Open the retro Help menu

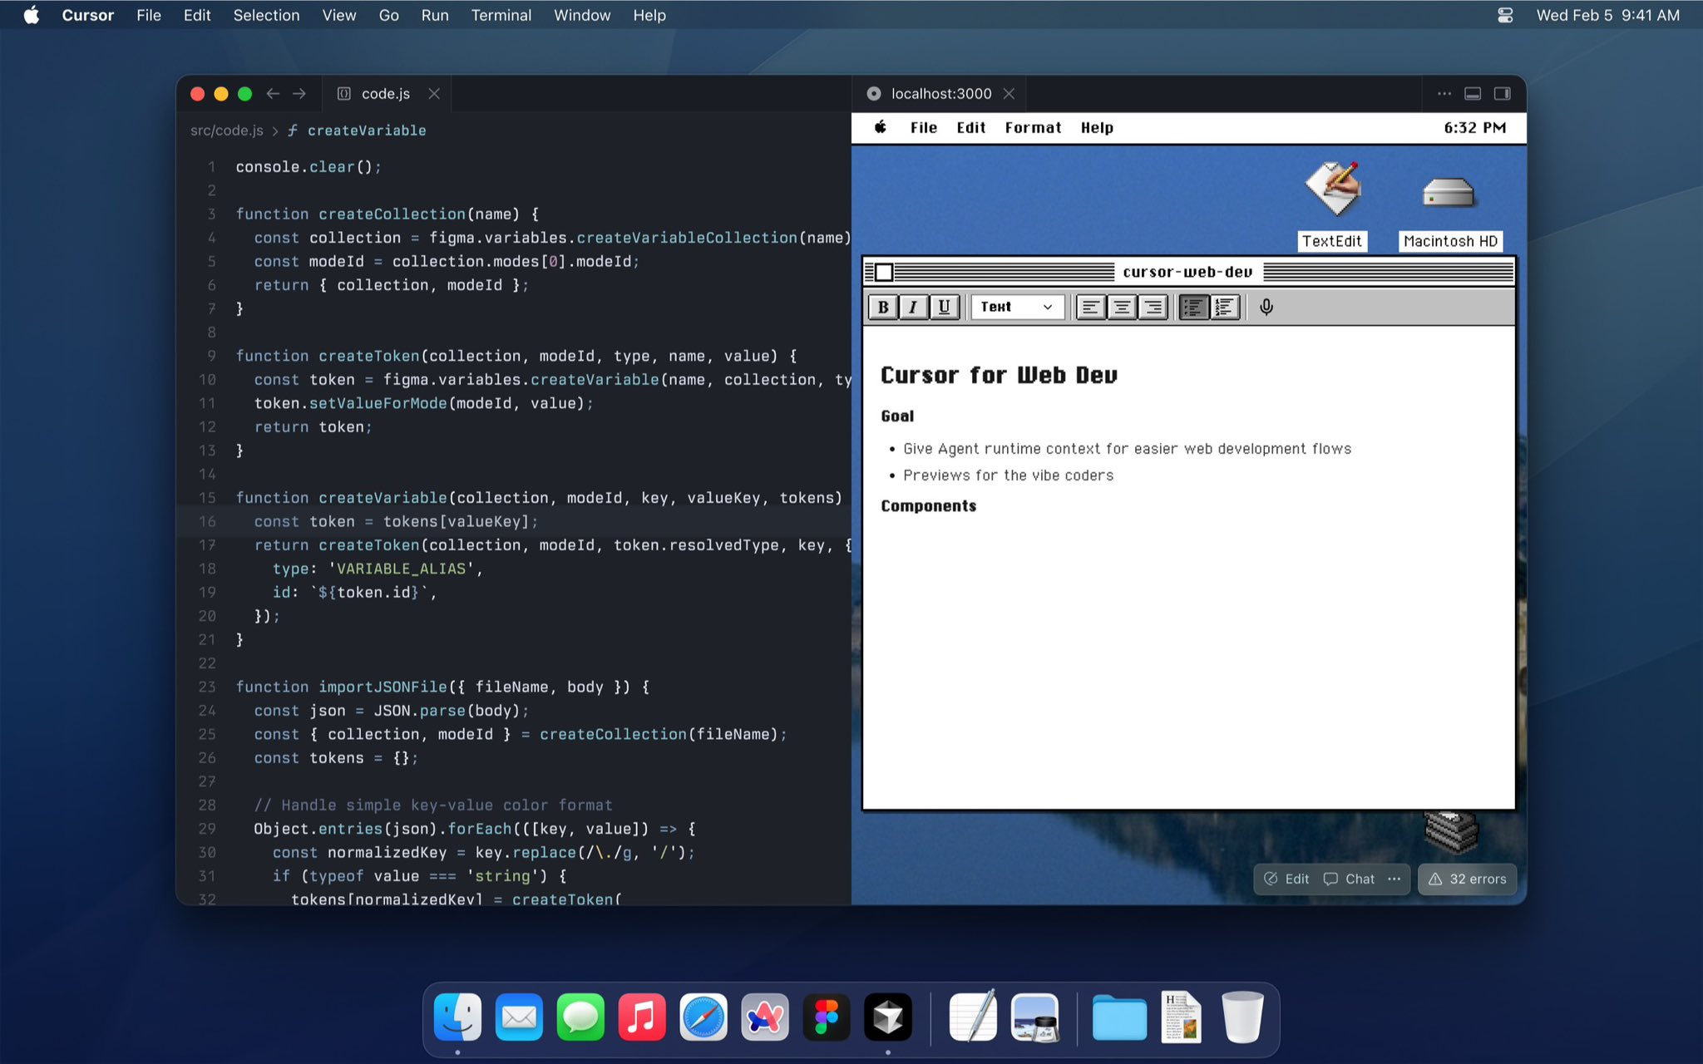[x=1097, y=127]
